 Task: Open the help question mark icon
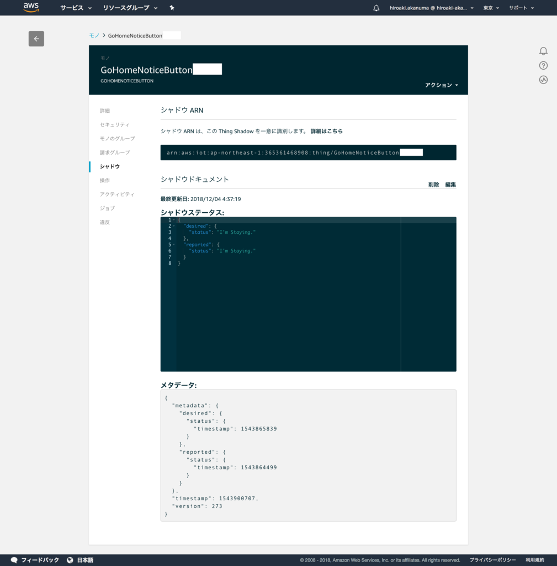543,65
